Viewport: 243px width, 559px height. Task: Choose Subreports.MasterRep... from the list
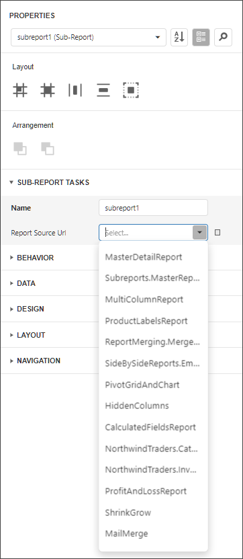click(153, 278)
